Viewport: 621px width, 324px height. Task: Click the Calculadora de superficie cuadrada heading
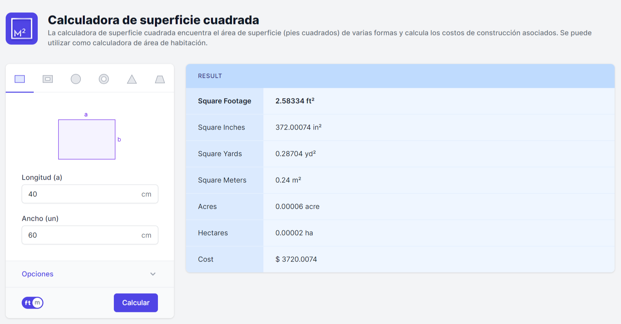pyautogui.click(x=153, y=20)
